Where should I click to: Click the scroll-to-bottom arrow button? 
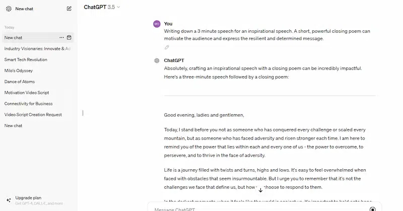[x=260, y=190]
